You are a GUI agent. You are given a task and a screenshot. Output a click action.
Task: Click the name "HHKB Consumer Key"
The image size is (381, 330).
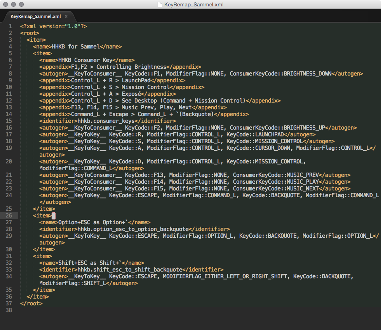[85, 60]
